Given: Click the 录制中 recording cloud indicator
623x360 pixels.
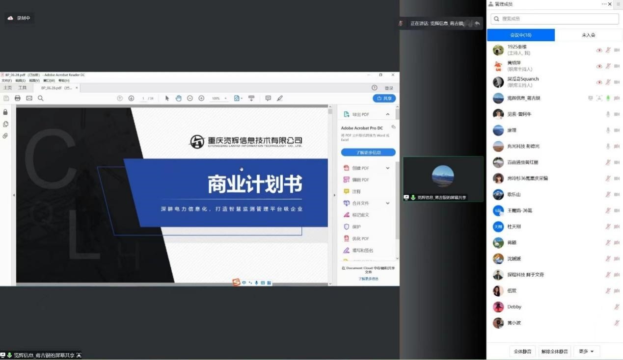Looking at the screenshot, I should point(19,18).
